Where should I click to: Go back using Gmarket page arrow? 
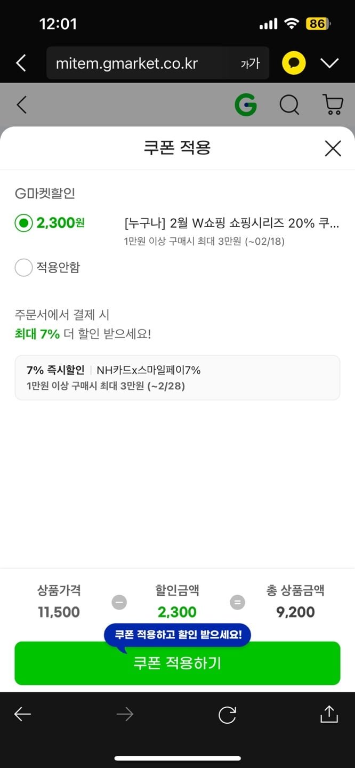click(21, 105)
